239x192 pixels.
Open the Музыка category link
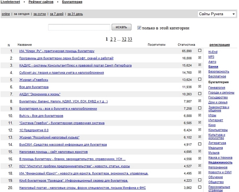pyautogui.click(x=214, y=152)
